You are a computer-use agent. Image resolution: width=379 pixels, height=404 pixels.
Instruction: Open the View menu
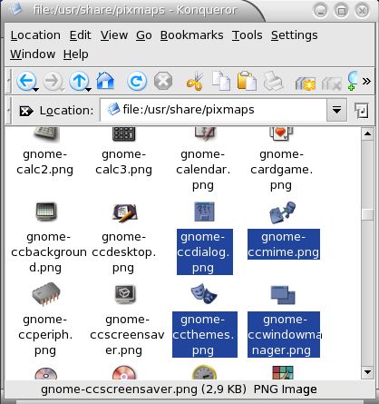tap(114, 35)
